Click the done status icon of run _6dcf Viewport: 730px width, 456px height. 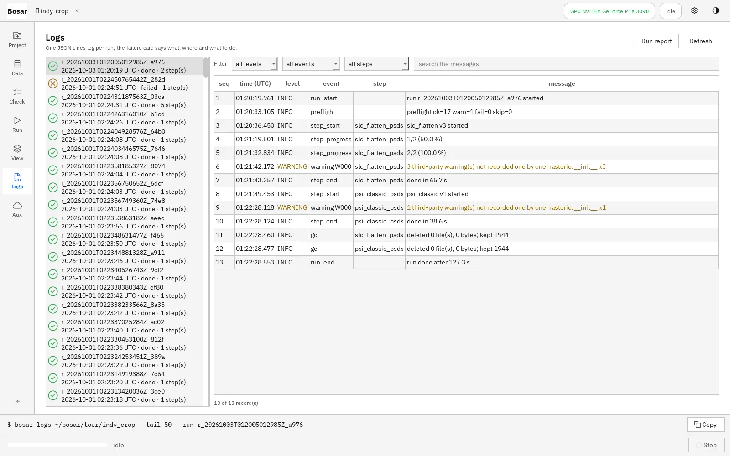pos(53,187)
